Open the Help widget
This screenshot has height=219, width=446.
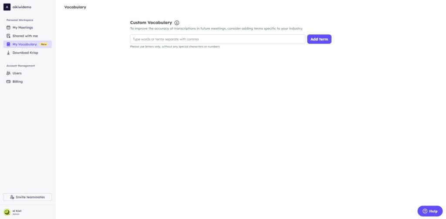click(x=430, y=211)
